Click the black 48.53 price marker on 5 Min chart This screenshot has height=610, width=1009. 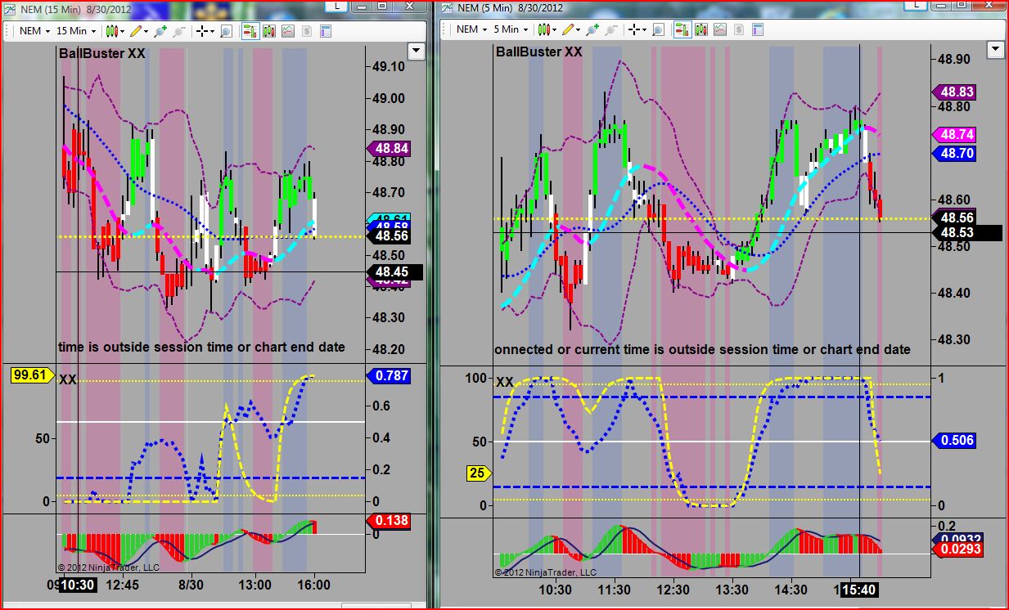[966, 233]
